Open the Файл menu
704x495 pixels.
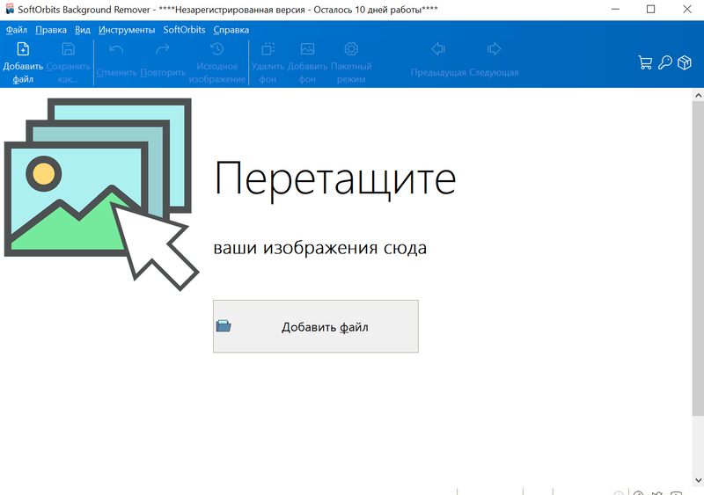(17, 30)
